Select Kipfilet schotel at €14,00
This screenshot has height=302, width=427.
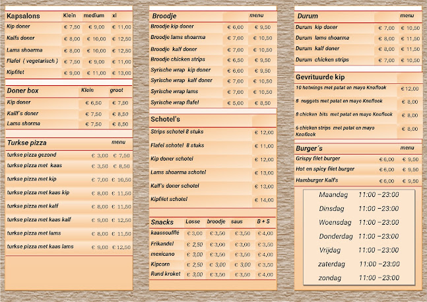(x=171, y=199)
